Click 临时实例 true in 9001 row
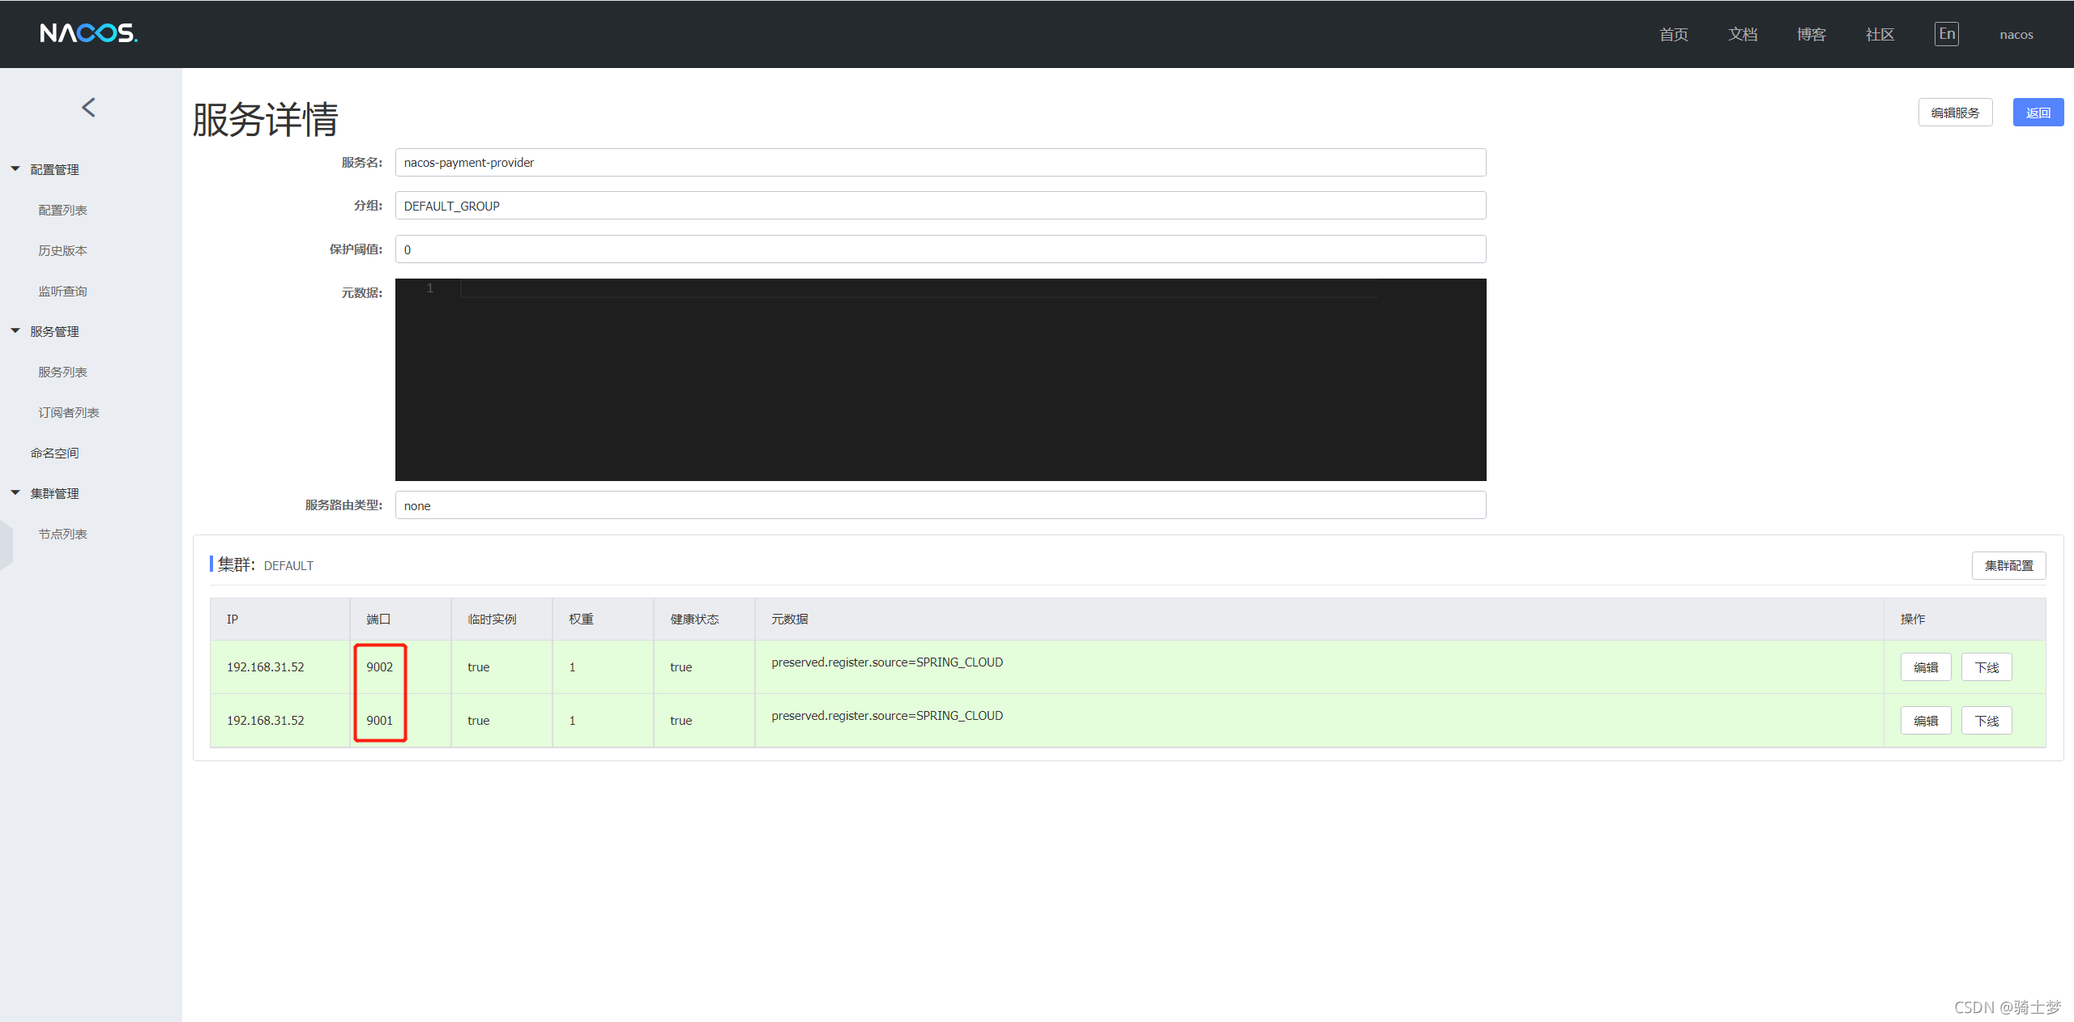The height and width of the screenshot is (1022, 2074). pyautogui.click(x=478, y=721)
